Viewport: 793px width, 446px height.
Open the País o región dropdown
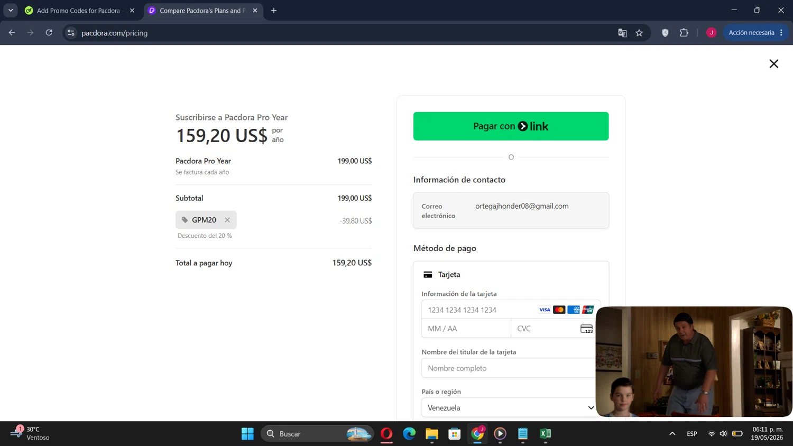tap(511, 408)
